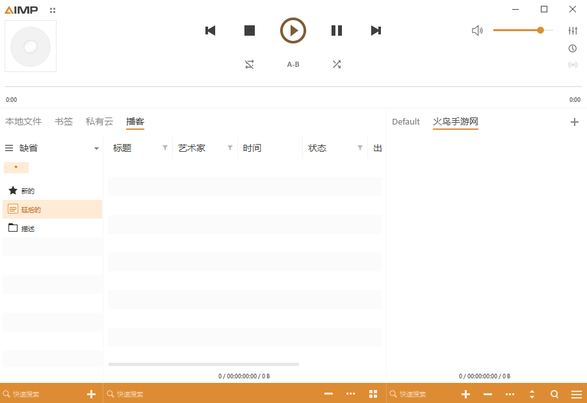Start playback with the round play button
The image size is (587, 403).
293,31
